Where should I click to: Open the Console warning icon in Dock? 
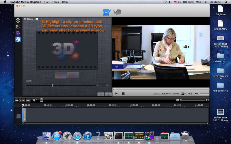pyautogui.click(x=139, y=136)
